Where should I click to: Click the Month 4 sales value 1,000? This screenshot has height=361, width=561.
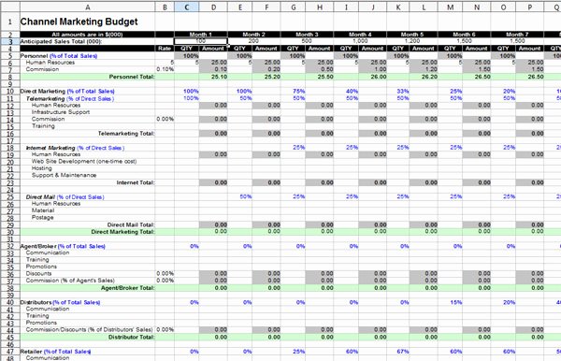[360, 41]
